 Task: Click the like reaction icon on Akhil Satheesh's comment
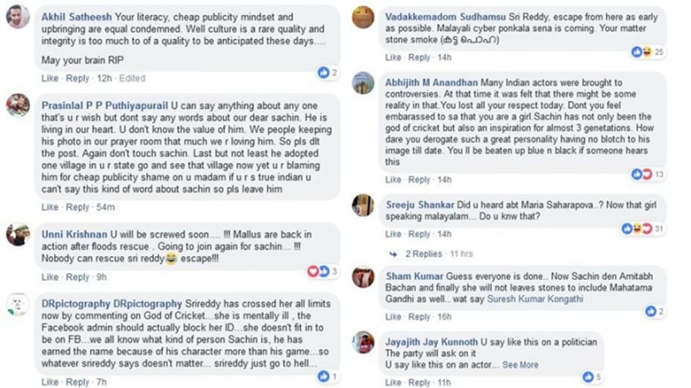(324, 72)
